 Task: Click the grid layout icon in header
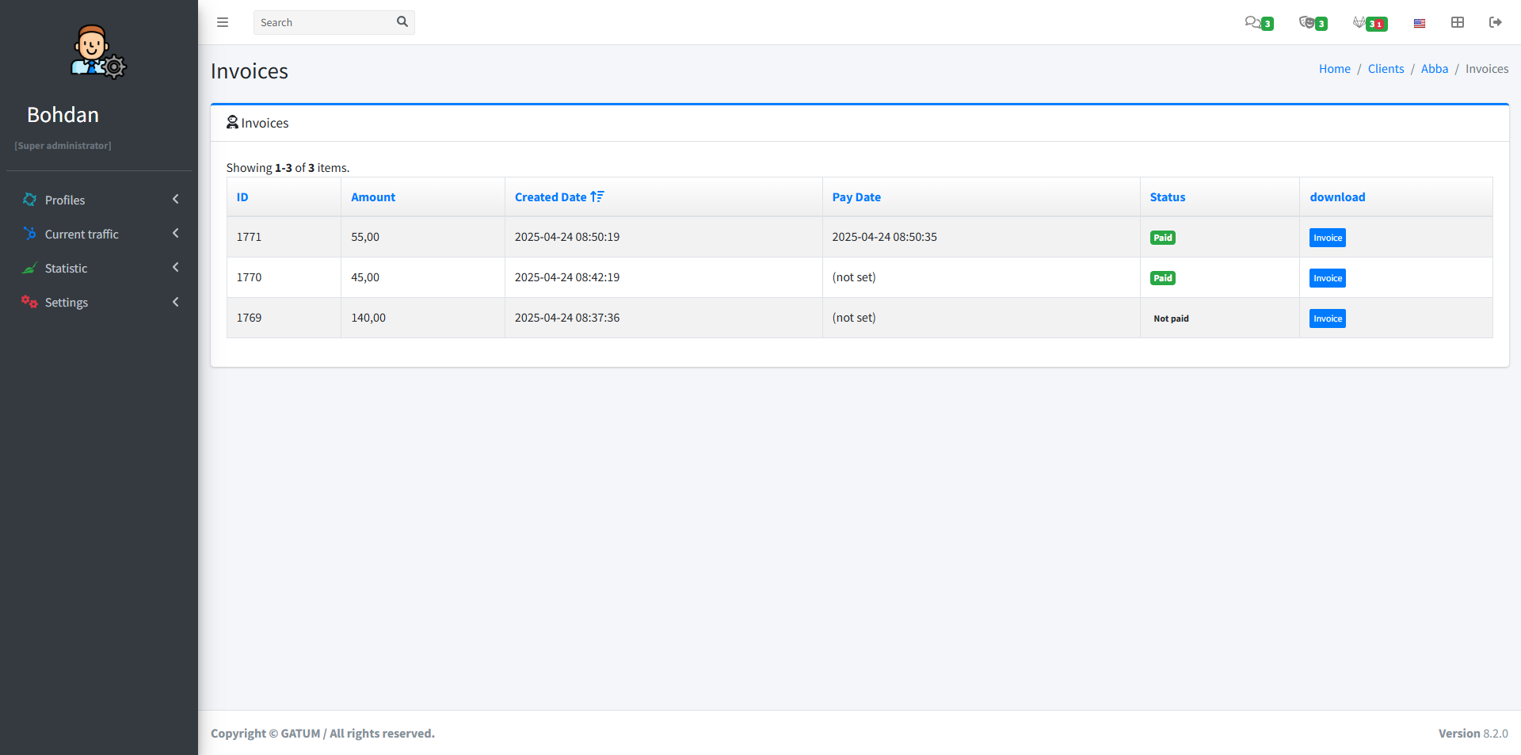pyautogui.click(x=1458, y=22)
